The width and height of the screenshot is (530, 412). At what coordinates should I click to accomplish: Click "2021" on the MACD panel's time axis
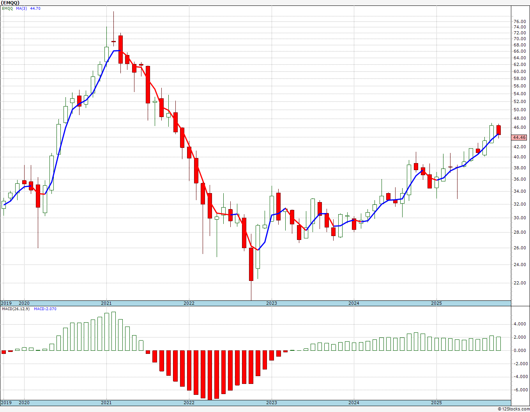click(x=106, y=403)
